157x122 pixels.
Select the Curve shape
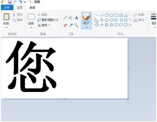point(102,15)
